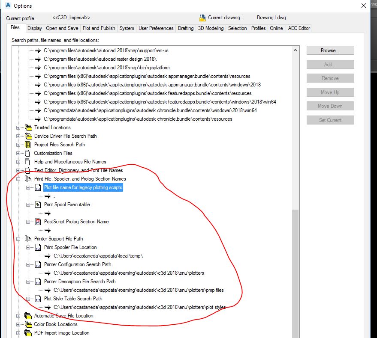Click the scroll up arrow of the file list
377x338 pixels.
click(x=295, y=50)
